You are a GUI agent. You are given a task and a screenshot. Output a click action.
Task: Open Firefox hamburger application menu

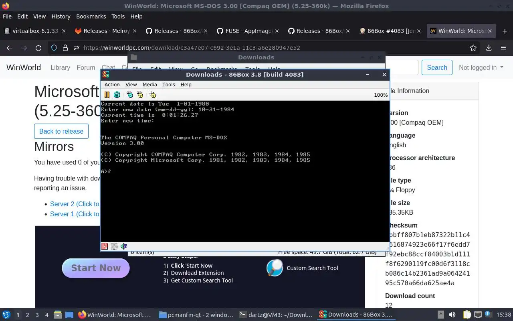(503, 48)
